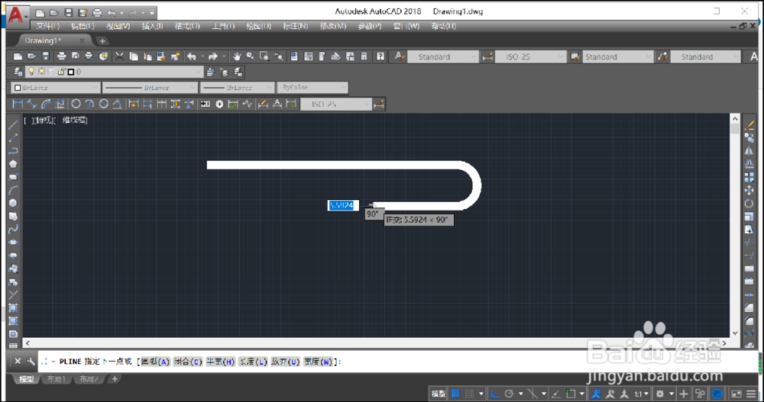Select the Line tool in draw toolbar

(x=13, y=125)
